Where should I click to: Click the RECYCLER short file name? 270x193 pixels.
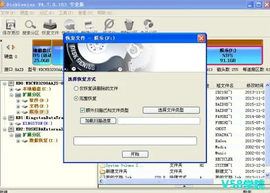pyautogui.click(x=224, y=159)
